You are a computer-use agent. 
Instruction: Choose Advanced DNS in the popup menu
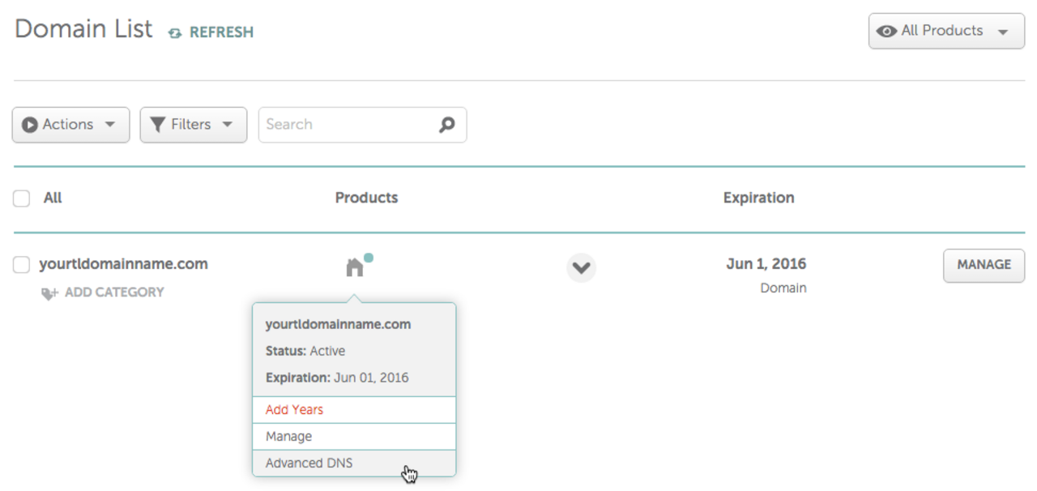click(x=309, y=463)
